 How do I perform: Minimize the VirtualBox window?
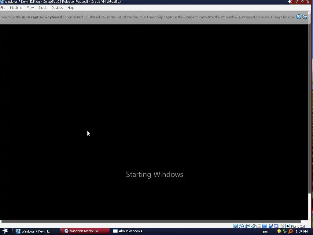coord(297,2)
